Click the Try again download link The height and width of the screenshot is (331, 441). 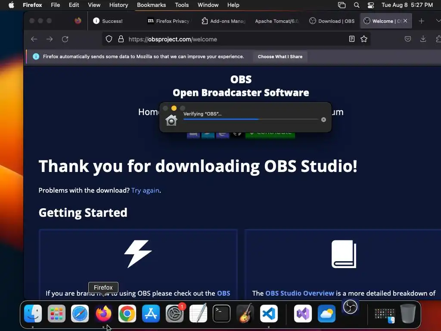145,190
